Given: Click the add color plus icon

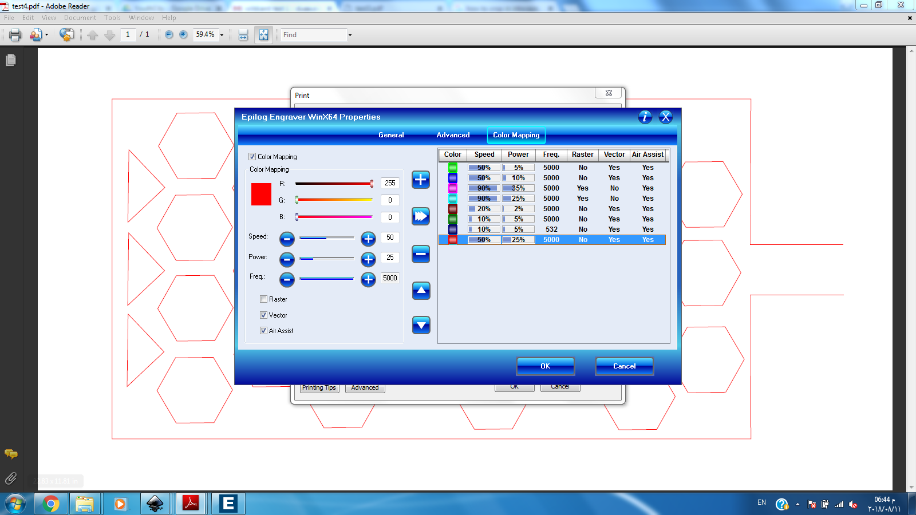Looking at the screenshot, I should coord(421,180).
